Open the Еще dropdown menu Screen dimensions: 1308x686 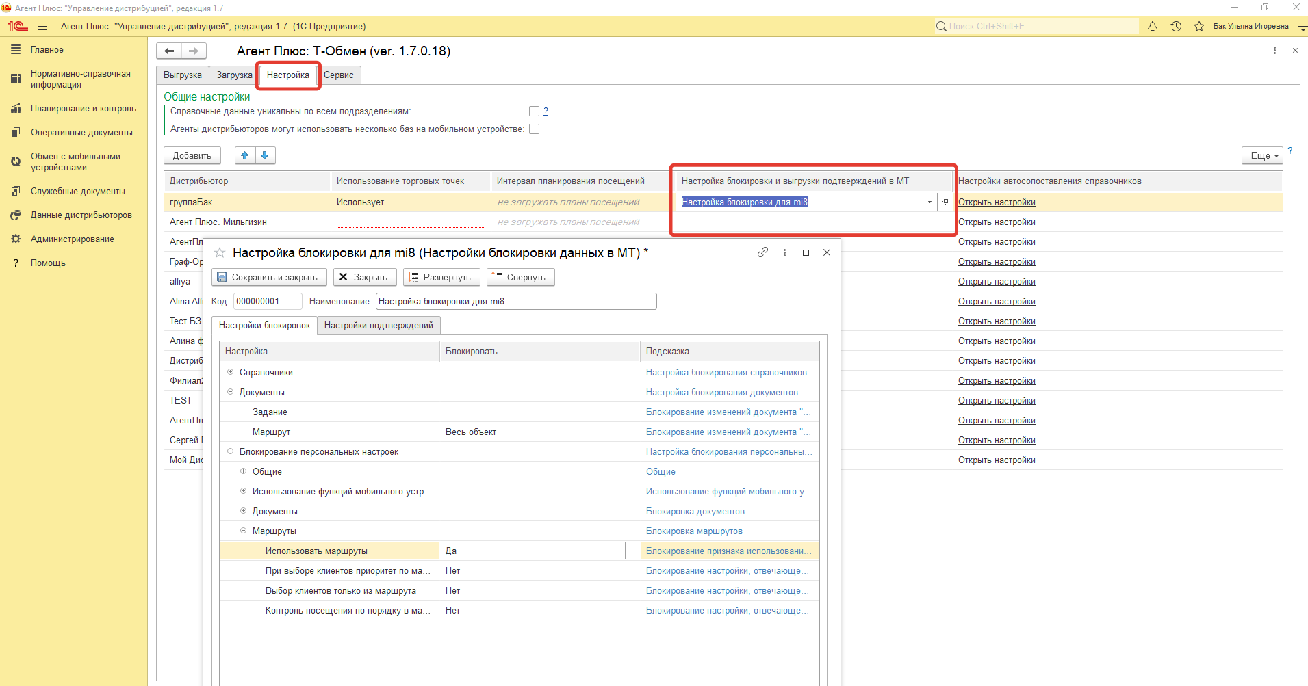(x=1262, y=156)
